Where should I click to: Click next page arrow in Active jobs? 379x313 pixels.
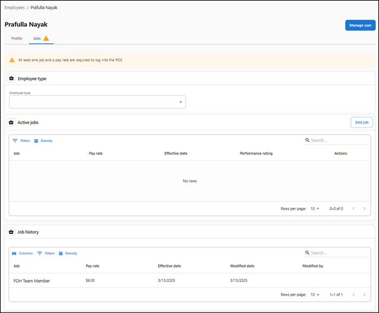(364, 208)
